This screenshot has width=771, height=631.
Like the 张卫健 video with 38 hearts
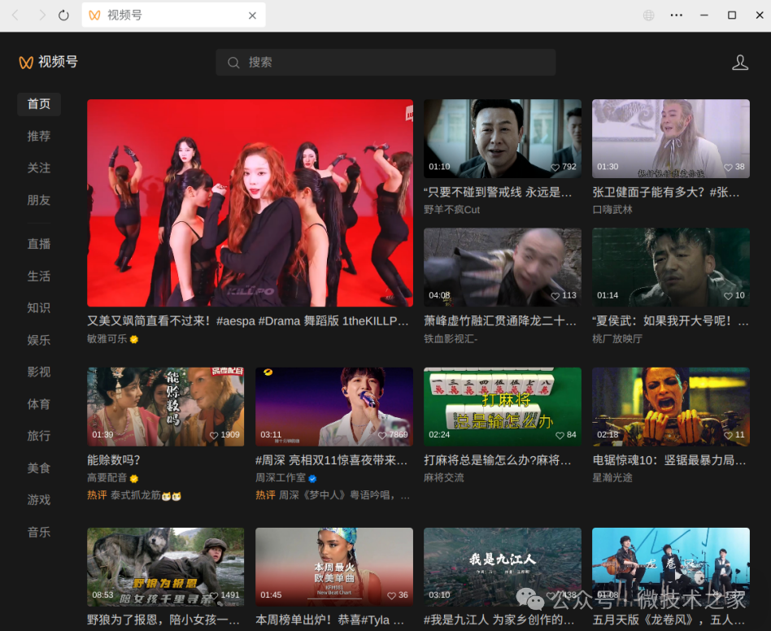click(728, 167)
